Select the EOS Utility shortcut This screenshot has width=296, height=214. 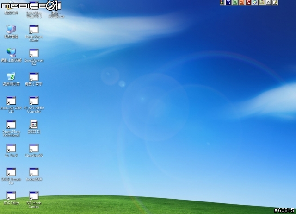click(11, 196)
